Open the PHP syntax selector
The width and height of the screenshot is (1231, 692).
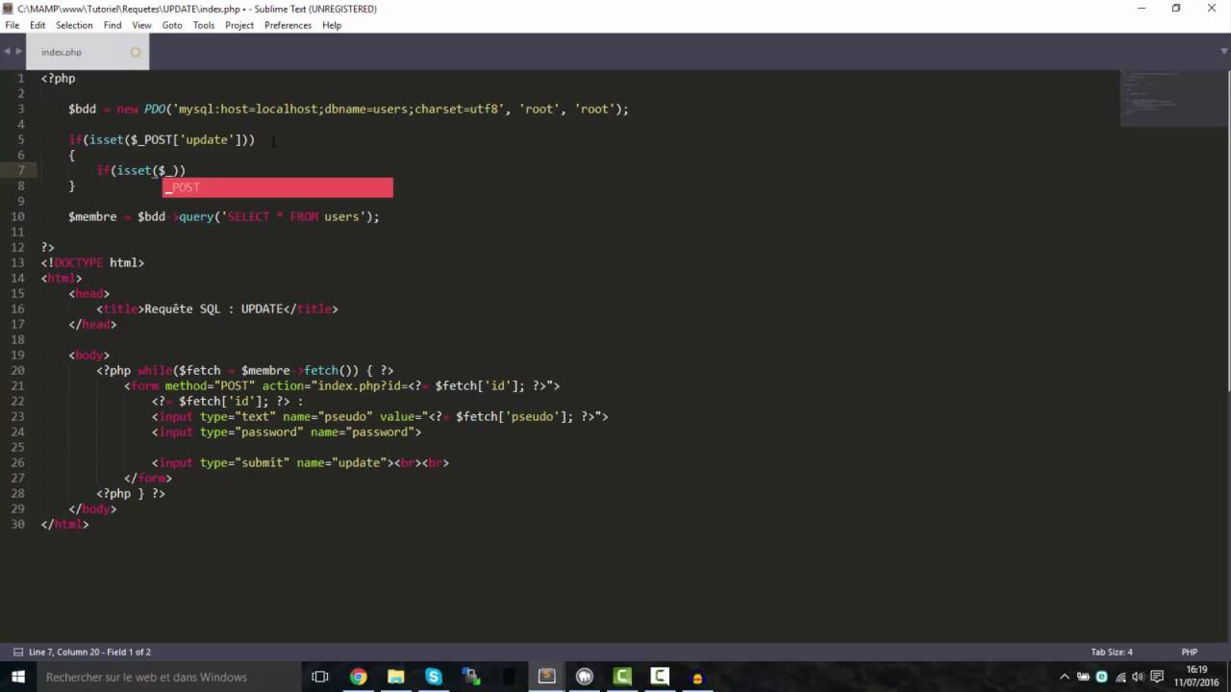[x=1189, y=652]
